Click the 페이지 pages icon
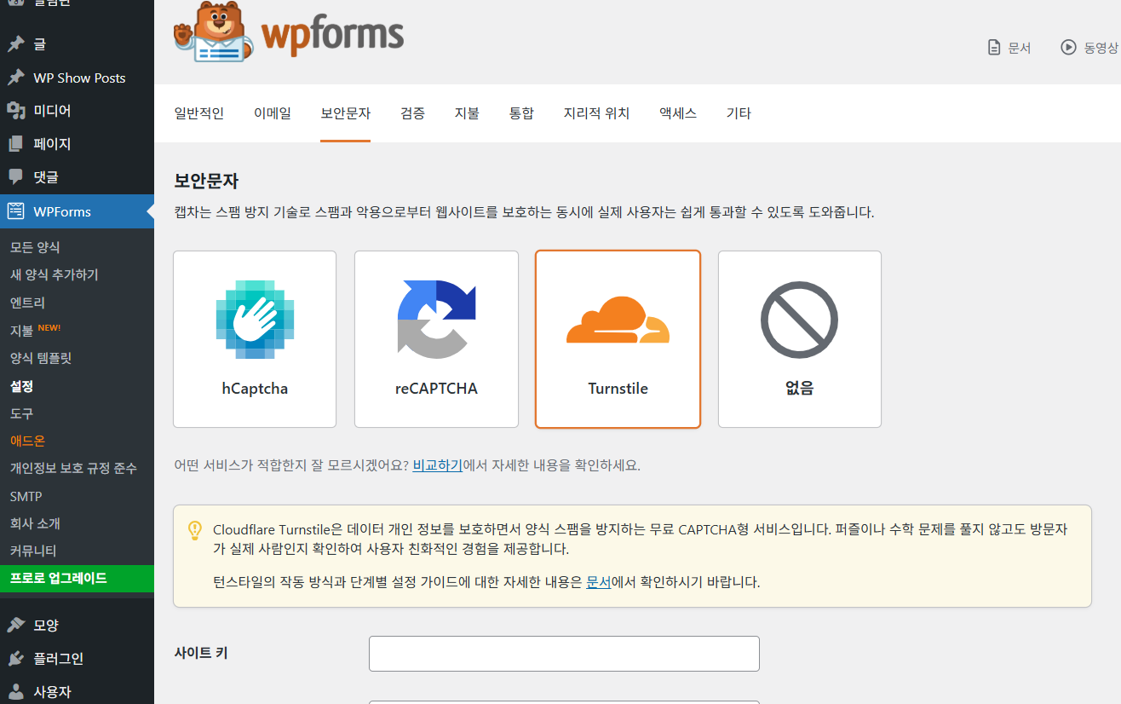The image size is (1121, 704). click(15, 144)
